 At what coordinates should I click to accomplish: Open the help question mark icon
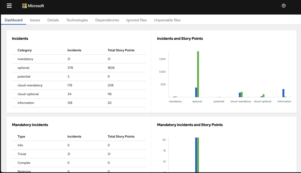[284, 6]
